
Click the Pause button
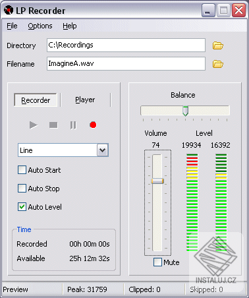coord(73,125)
